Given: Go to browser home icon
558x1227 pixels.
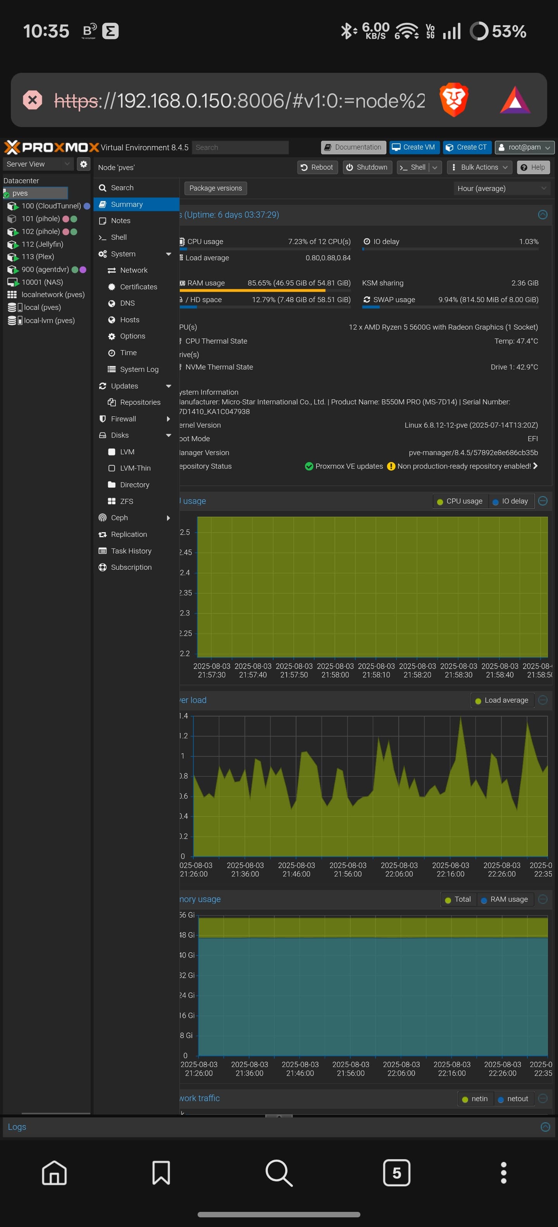Looking at the screenshot, I should tap(54, 1172).
